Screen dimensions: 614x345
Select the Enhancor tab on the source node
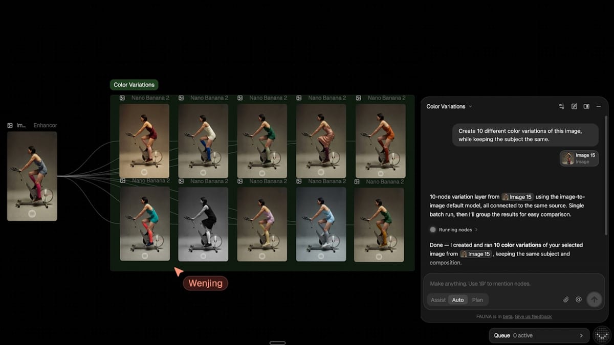[45, 125]
